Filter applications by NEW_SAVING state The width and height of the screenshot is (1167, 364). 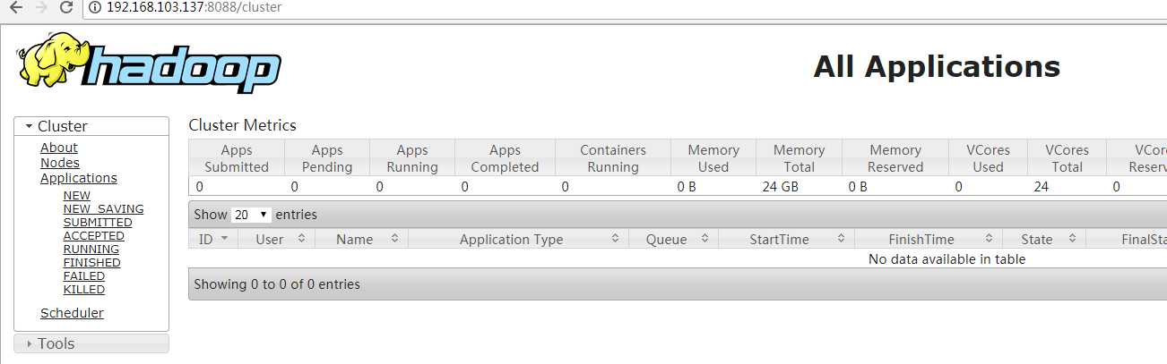coord(104,209)
